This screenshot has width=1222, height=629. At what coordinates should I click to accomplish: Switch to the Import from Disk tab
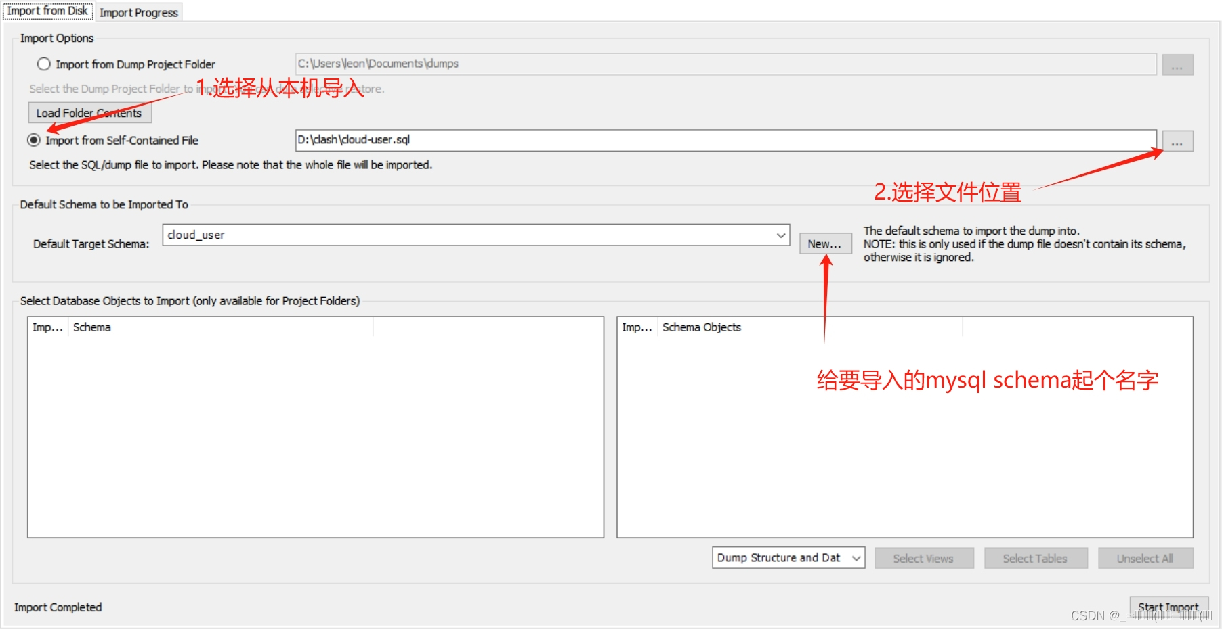pos(47,10)
